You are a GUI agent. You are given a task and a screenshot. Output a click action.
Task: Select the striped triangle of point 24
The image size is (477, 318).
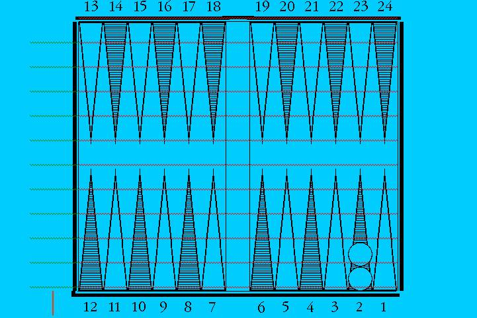(x=384, y=83)
